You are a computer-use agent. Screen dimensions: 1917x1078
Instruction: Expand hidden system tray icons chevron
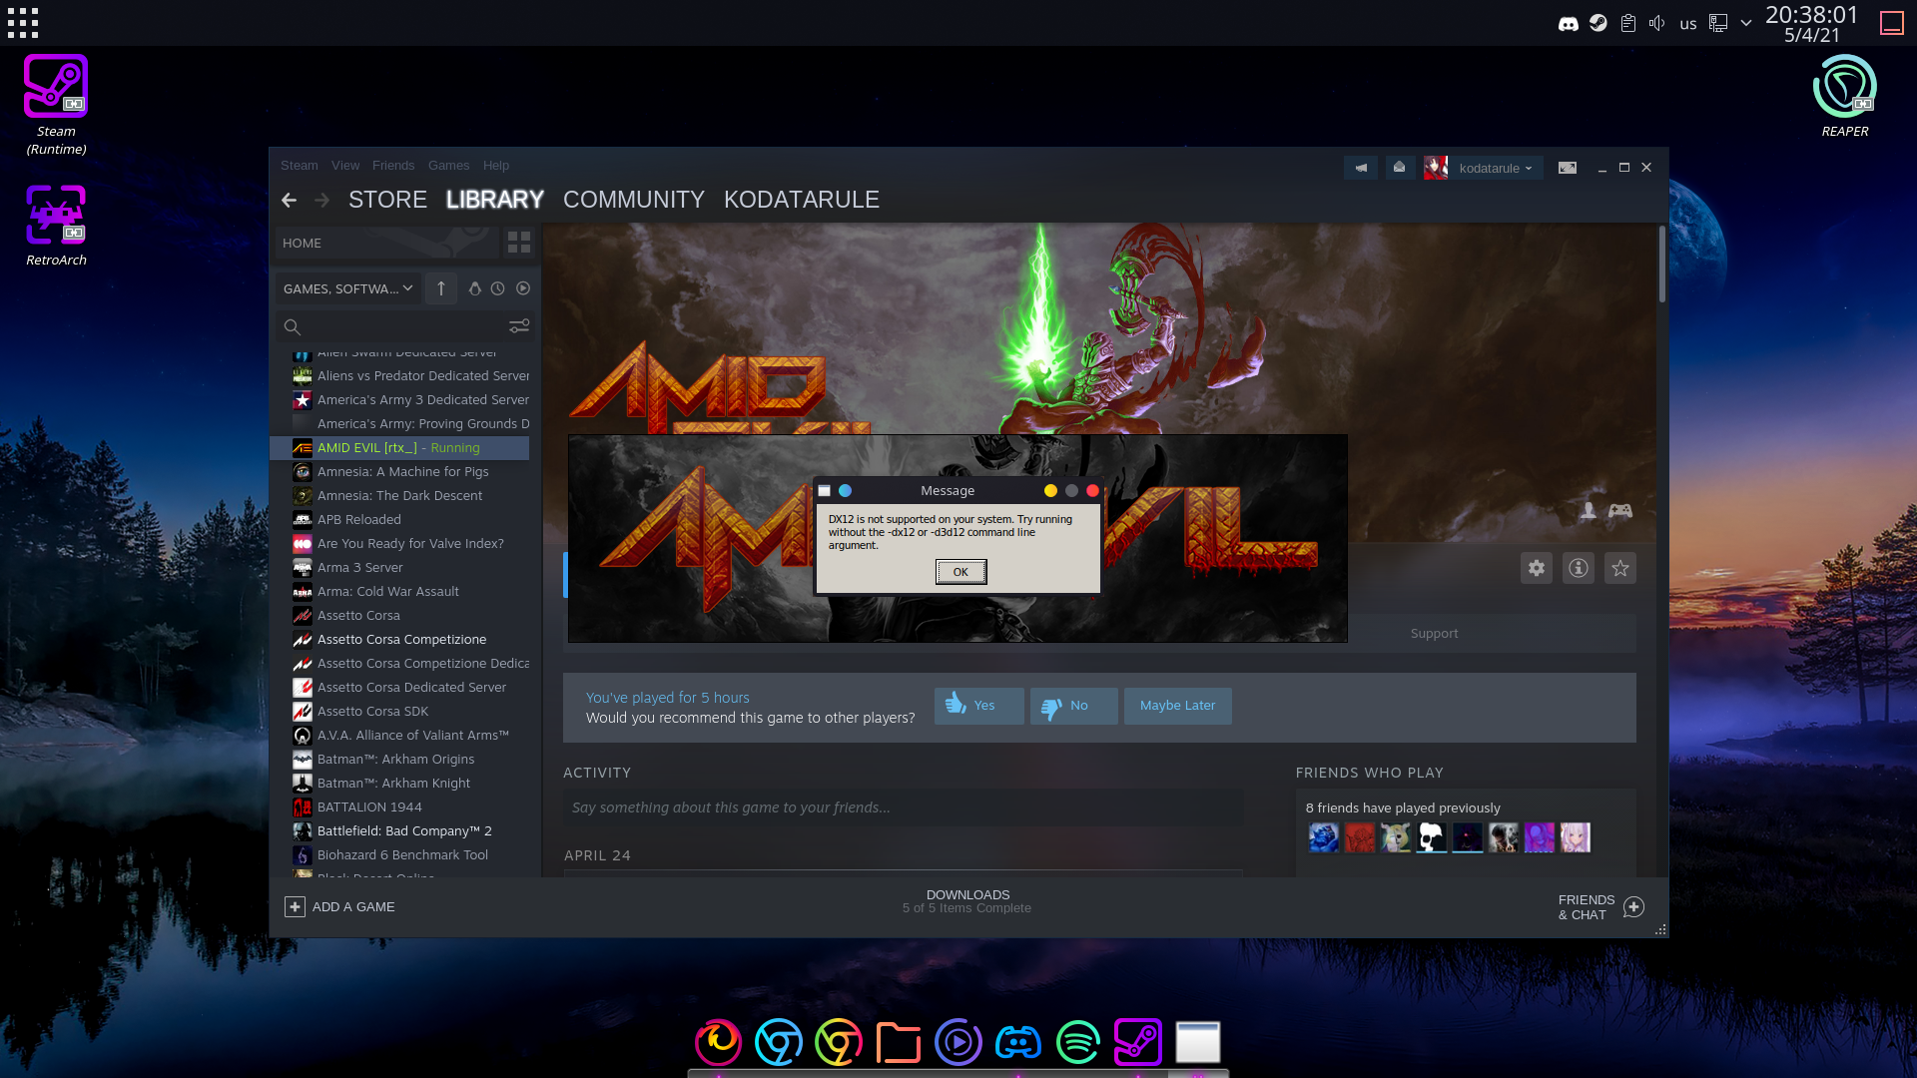(1746, 23)
